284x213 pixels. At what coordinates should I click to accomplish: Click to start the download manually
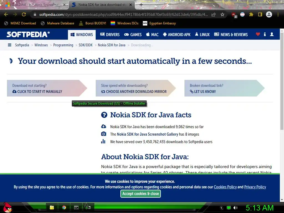click(47, 88)
